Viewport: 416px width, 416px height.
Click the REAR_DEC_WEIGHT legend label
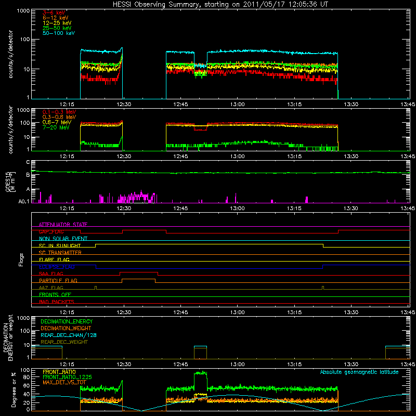pos(64,342)
